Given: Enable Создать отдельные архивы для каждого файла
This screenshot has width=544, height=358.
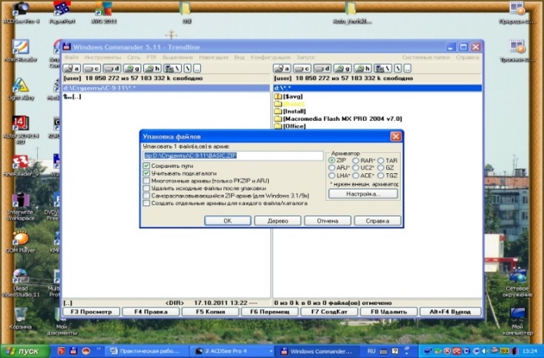Looking at the screenshot, I should (x=146, y=203).
